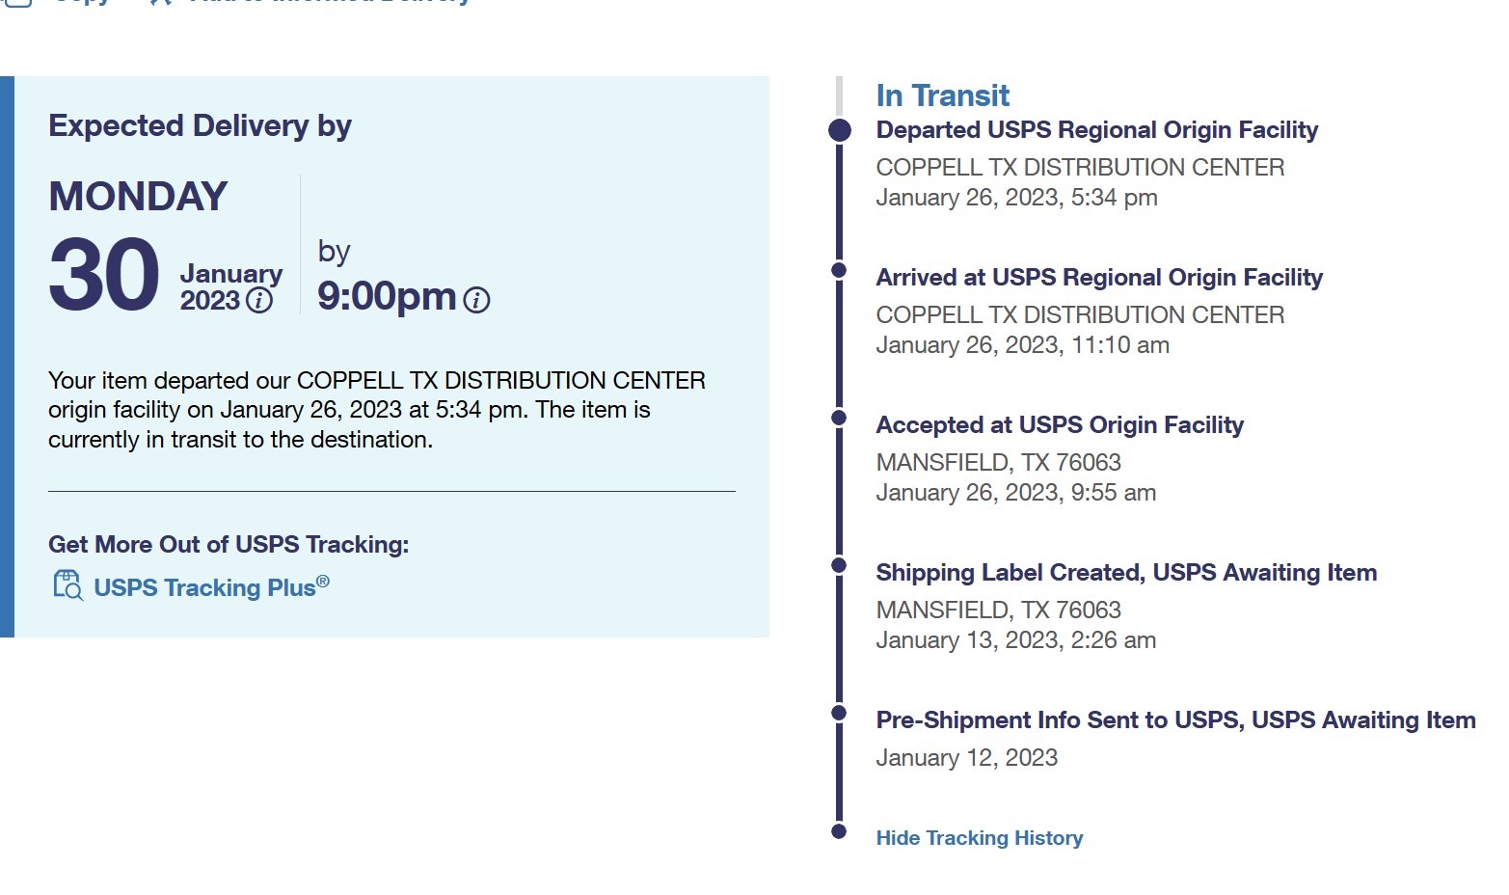The width and height of the screenshot is (1509, 895).
Task: Select the Accepted at USPS Origin Facility title
Action: pos(1060,425)
